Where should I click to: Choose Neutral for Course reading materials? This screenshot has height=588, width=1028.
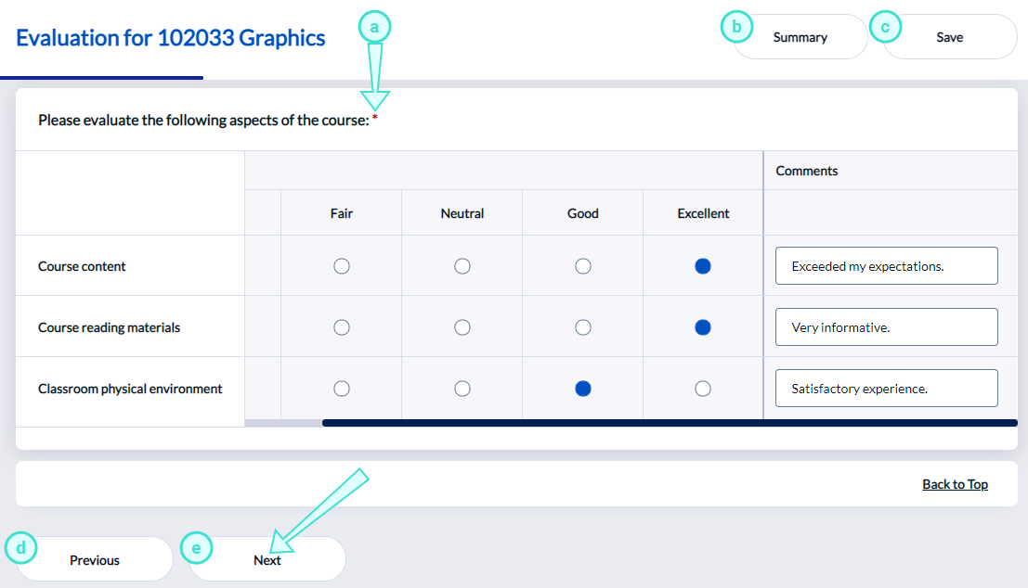tap(462, 327)
